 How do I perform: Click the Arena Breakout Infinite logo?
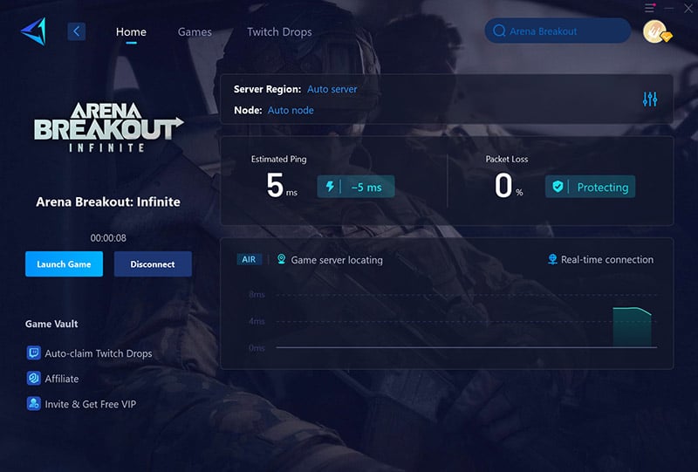point(108,127)
